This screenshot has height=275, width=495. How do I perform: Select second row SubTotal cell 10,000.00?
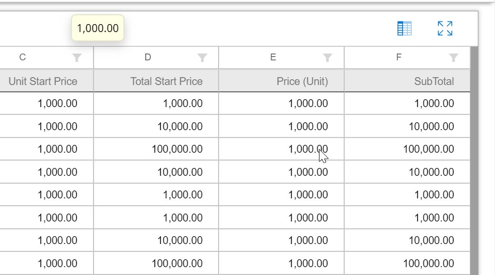pos(431,126)
